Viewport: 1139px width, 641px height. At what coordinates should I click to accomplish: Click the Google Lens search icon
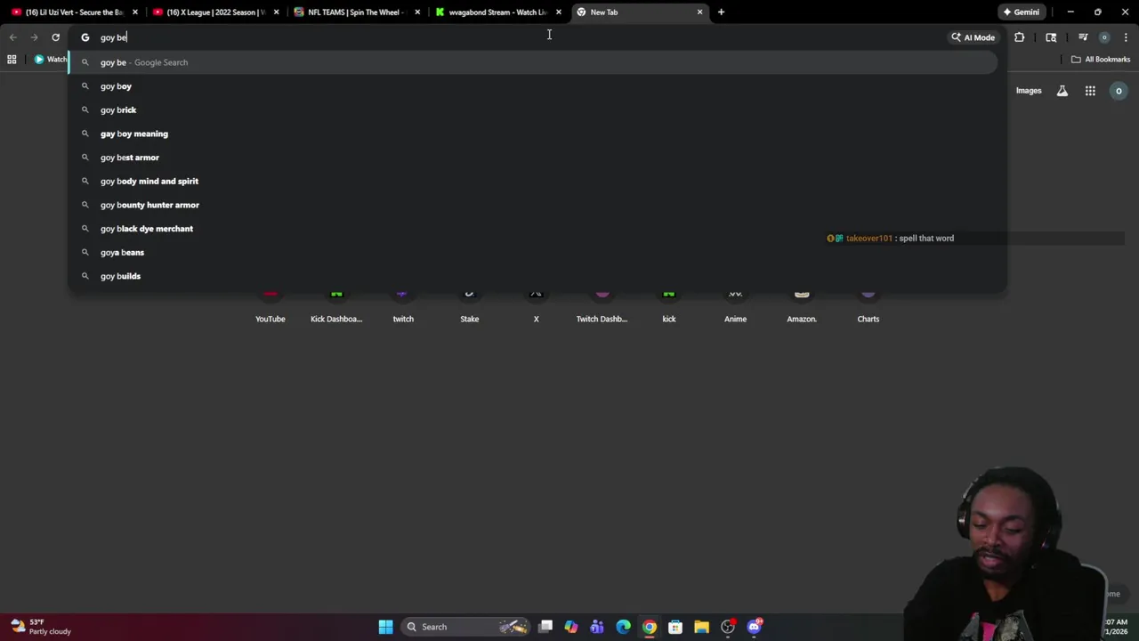1051,37
